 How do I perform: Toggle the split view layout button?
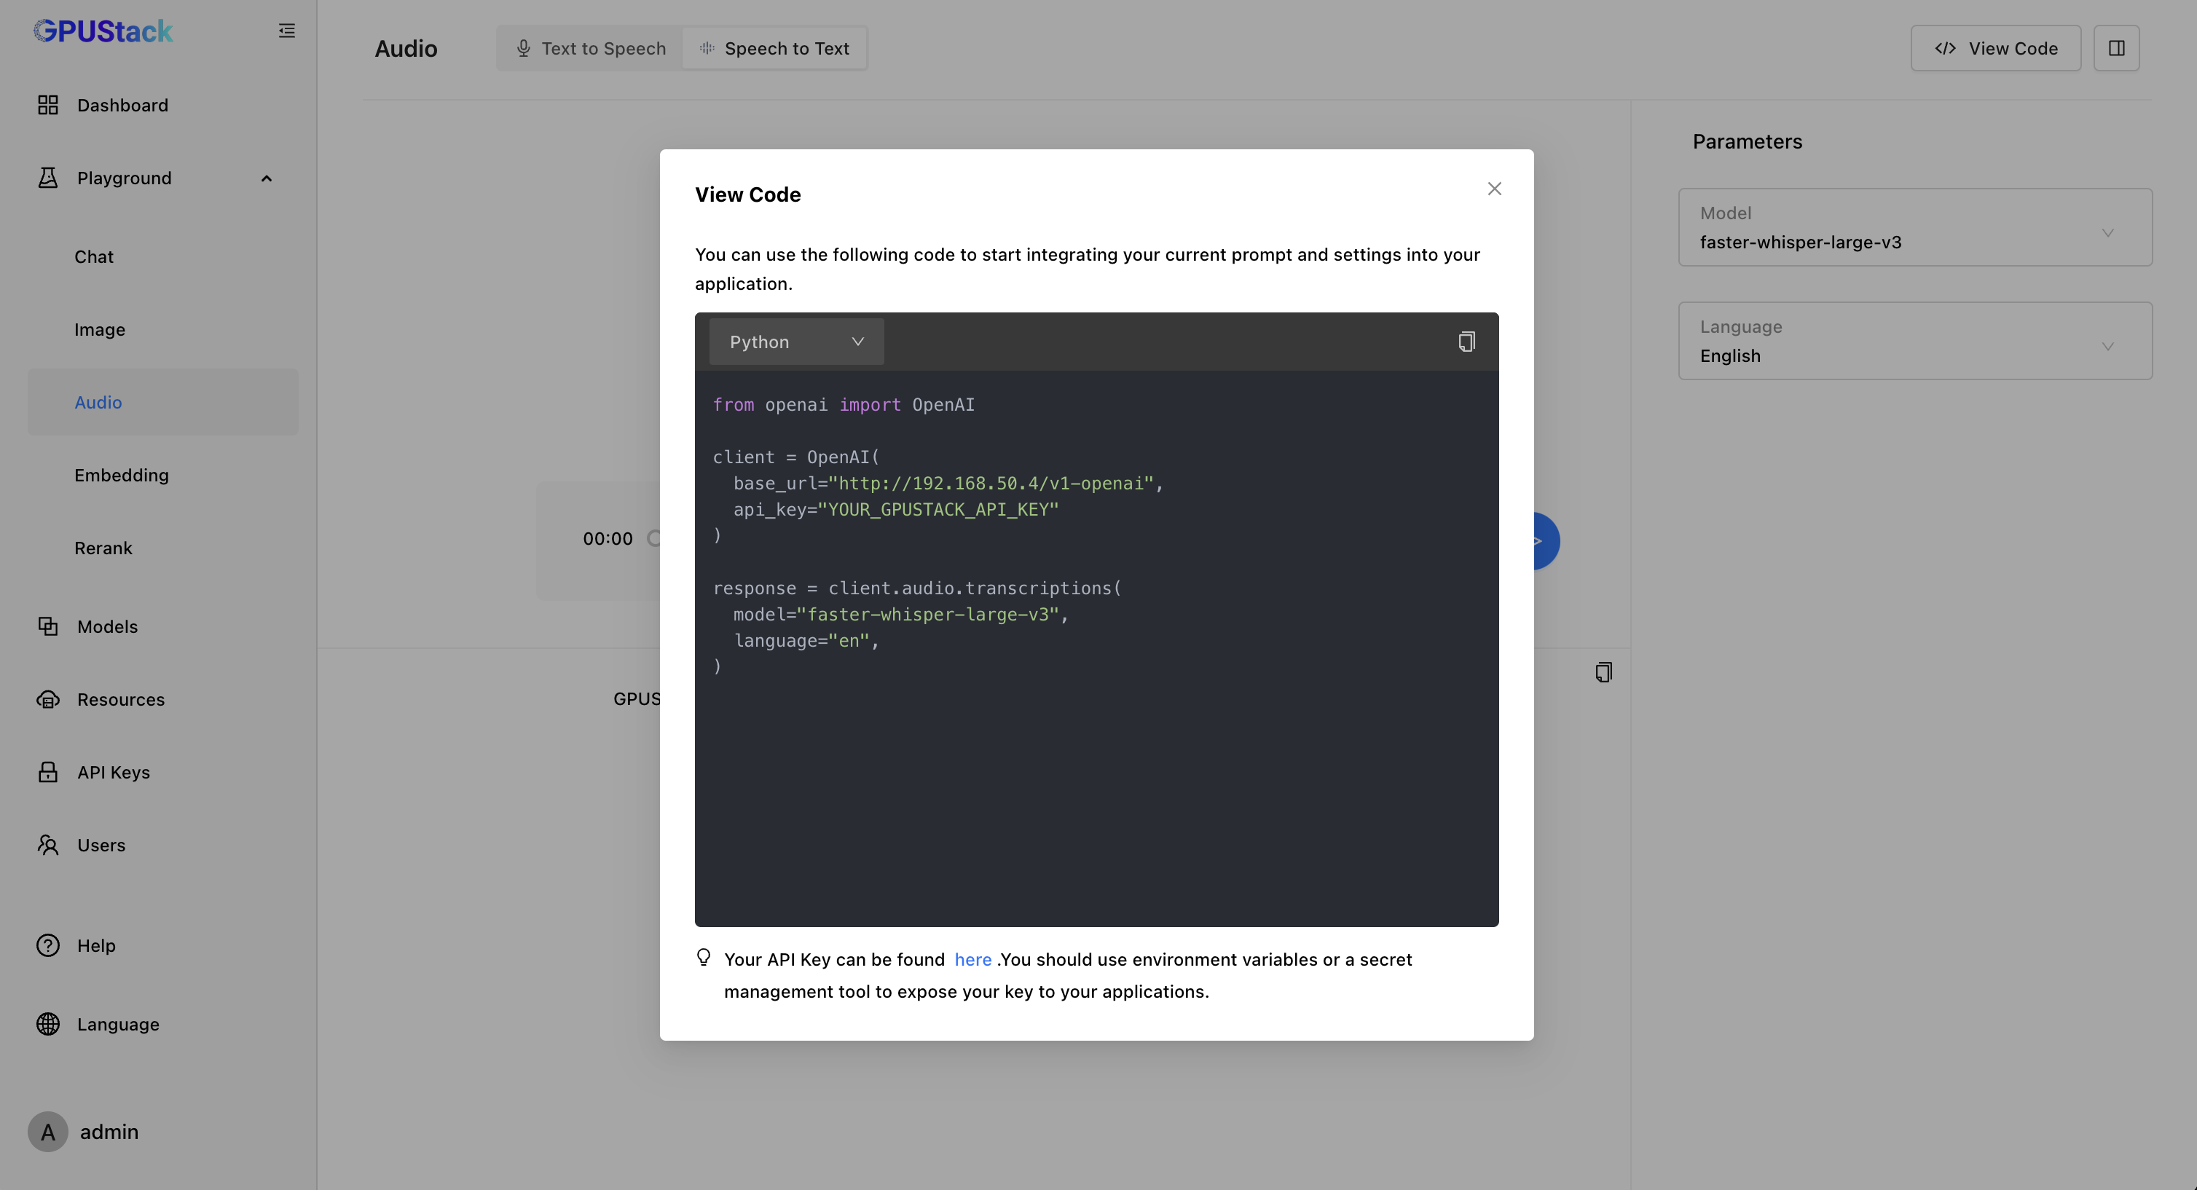[2116, 47]
